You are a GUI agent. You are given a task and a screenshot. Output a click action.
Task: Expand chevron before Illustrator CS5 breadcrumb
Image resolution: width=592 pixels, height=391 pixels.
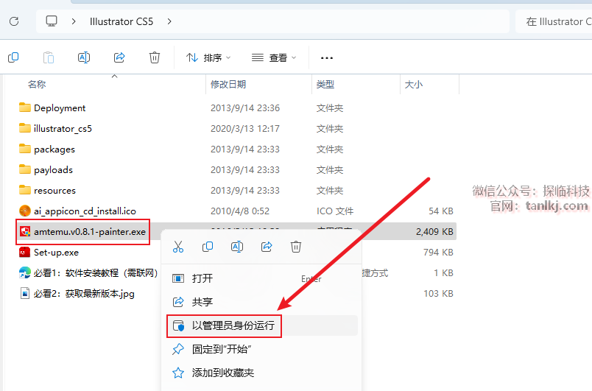74,21
